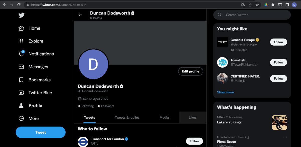Screen dimensions: 301x147
Task: Open Transport for London profile name
Action: (107, 139)
